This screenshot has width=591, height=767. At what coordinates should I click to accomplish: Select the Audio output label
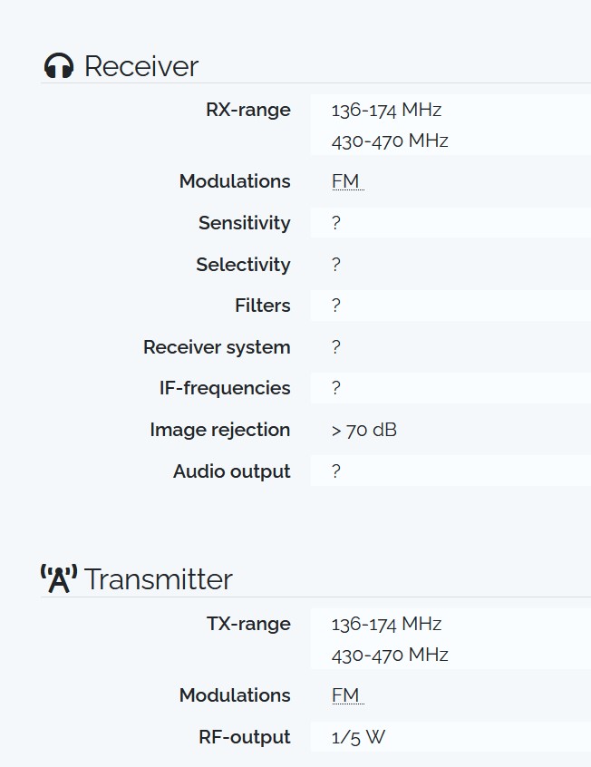click(x=232, y=471)
